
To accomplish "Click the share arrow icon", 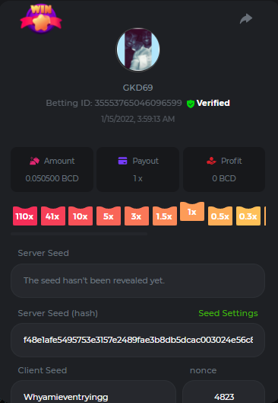I will [246, 18].
